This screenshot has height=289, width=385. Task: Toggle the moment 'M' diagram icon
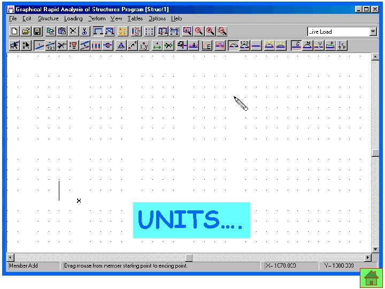click(x=307, y=45)
